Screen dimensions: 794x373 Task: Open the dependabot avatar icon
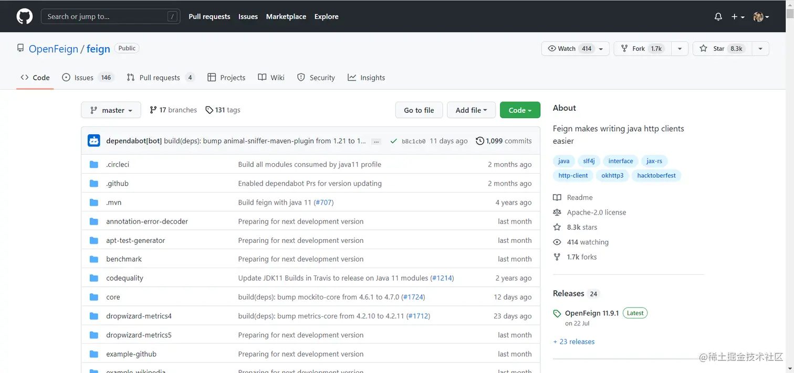pos(94,141)
